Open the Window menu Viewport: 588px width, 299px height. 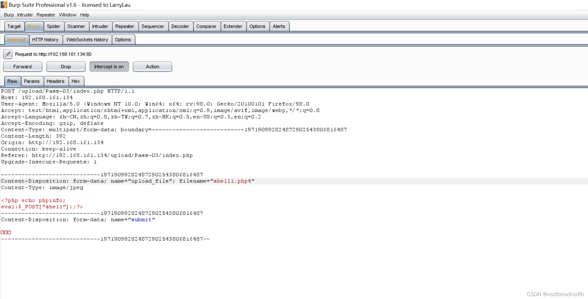67,15
